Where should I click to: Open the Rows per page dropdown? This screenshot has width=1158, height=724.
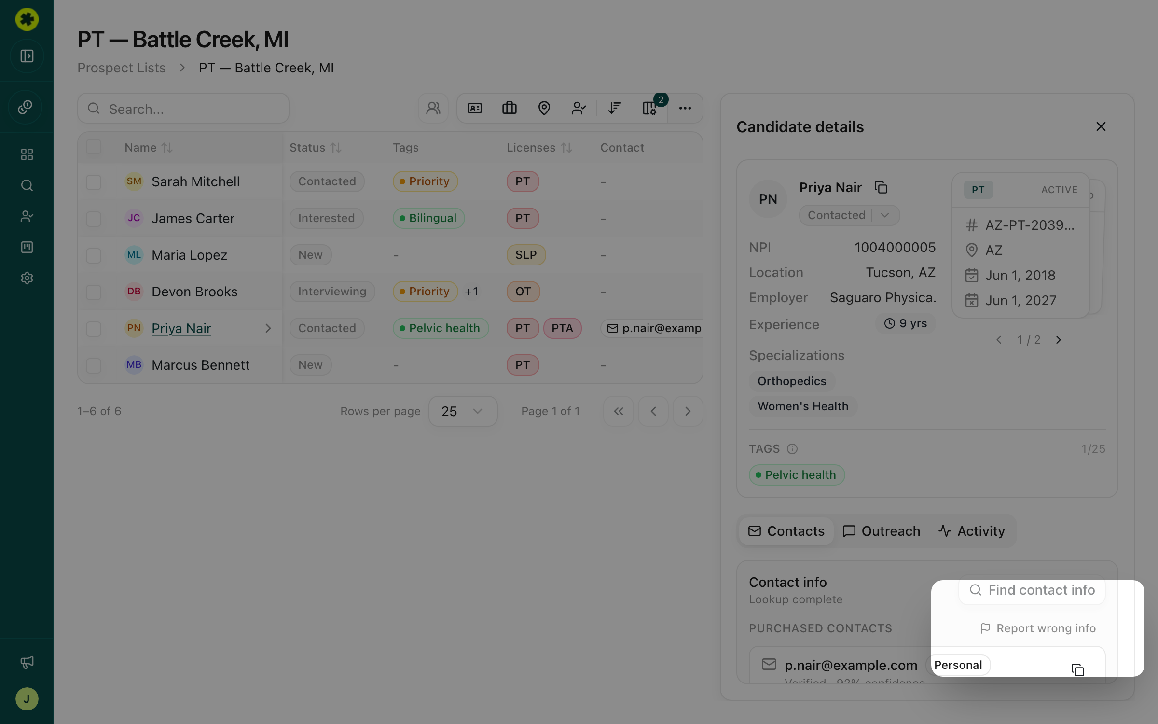[463, 411]
